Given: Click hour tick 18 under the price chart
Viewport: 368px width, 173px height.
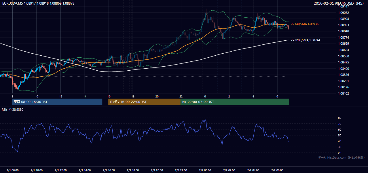Looking at the screenshot, I should [x=133, y=96].
